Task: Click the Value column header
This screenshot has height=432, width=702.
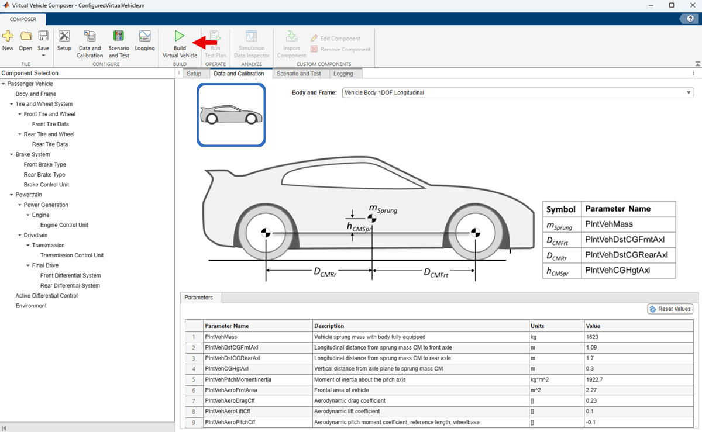Action: pos(640,326)
